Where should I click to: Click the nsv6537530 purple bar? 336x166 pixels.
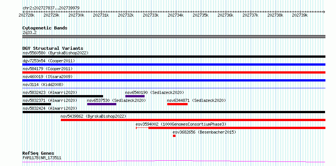(102, 104)
